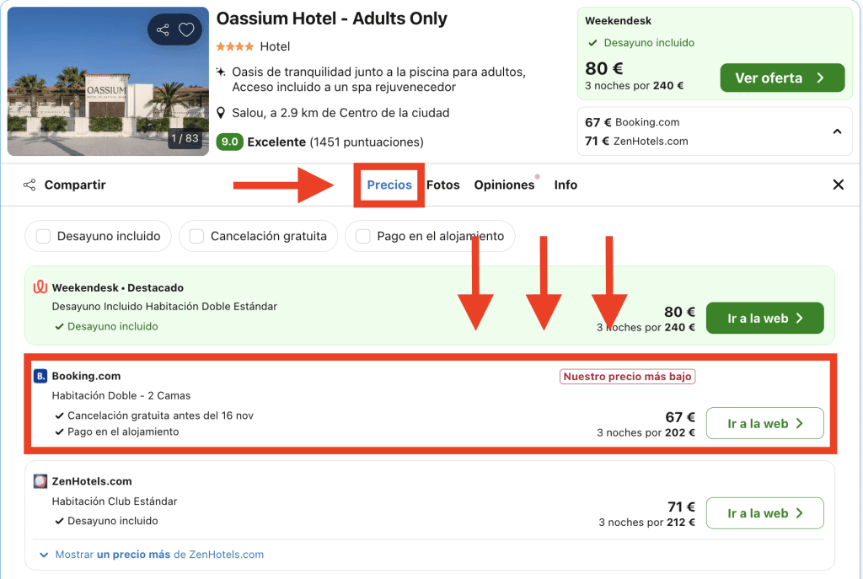Check the Pago en el alojamiento filter
The height and width of the screenshot is (579, 863).
pos(363,237)
